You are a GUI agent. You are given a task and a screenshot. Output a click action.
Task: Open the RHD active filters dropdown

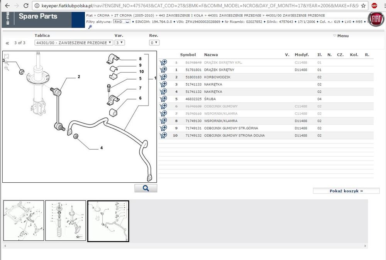coord(122,22)
